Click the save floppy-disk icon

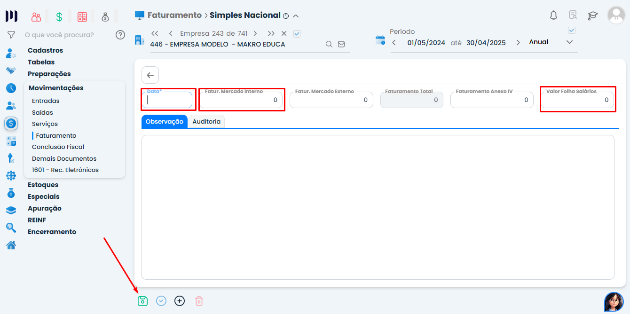click(x=142, y=301)
